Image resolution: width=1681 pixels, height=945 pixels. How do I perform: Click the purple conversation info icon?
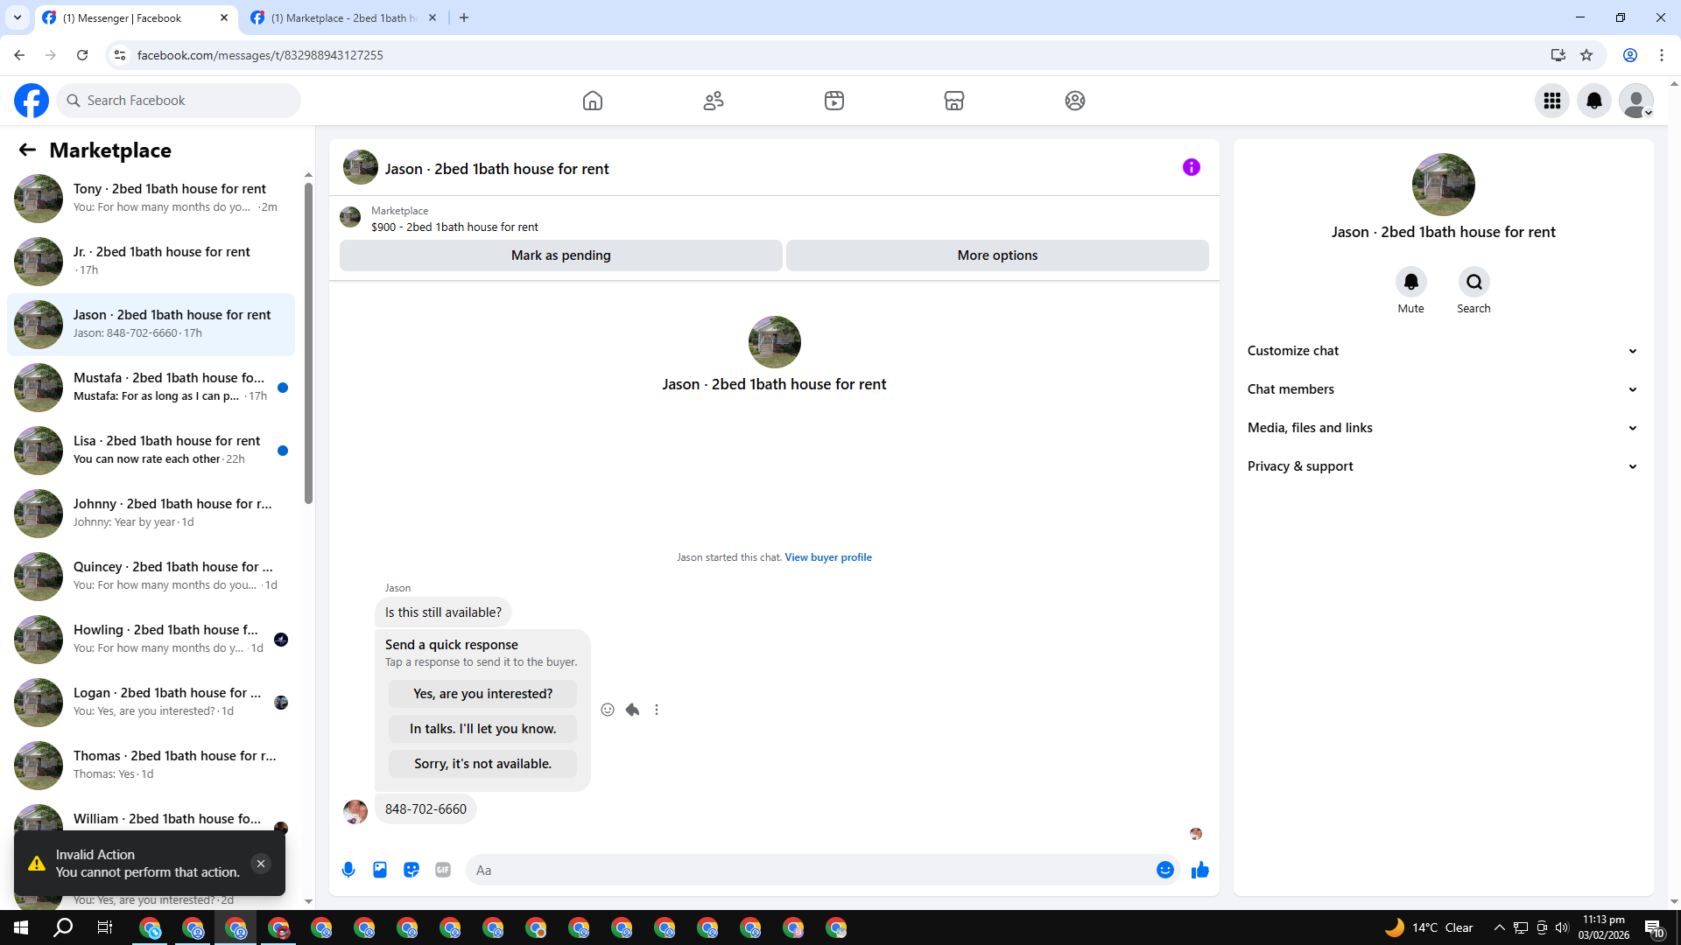1191,167
